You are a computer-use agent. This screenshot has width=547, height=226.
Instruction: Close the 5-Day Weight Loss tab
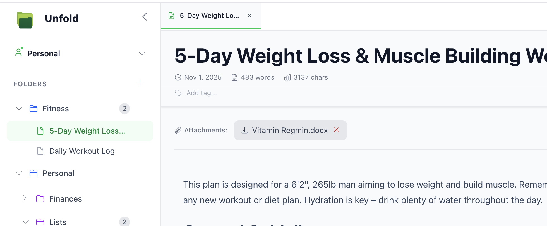(x=249, y=16)
